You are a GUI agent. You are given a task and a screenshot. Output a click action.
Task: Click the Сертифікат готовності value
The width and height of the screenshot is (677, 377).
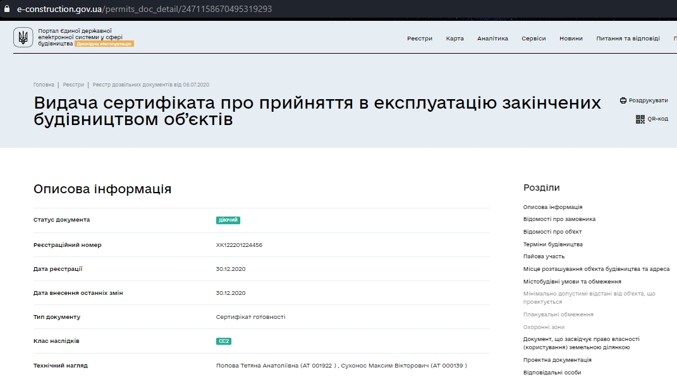[x=250, y=316]
